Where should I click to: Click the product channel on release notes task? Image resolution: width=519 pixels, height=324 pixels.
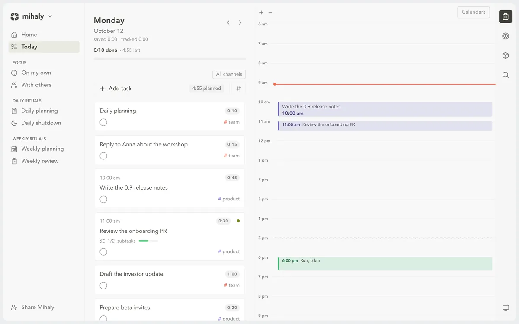pos(229,199)
